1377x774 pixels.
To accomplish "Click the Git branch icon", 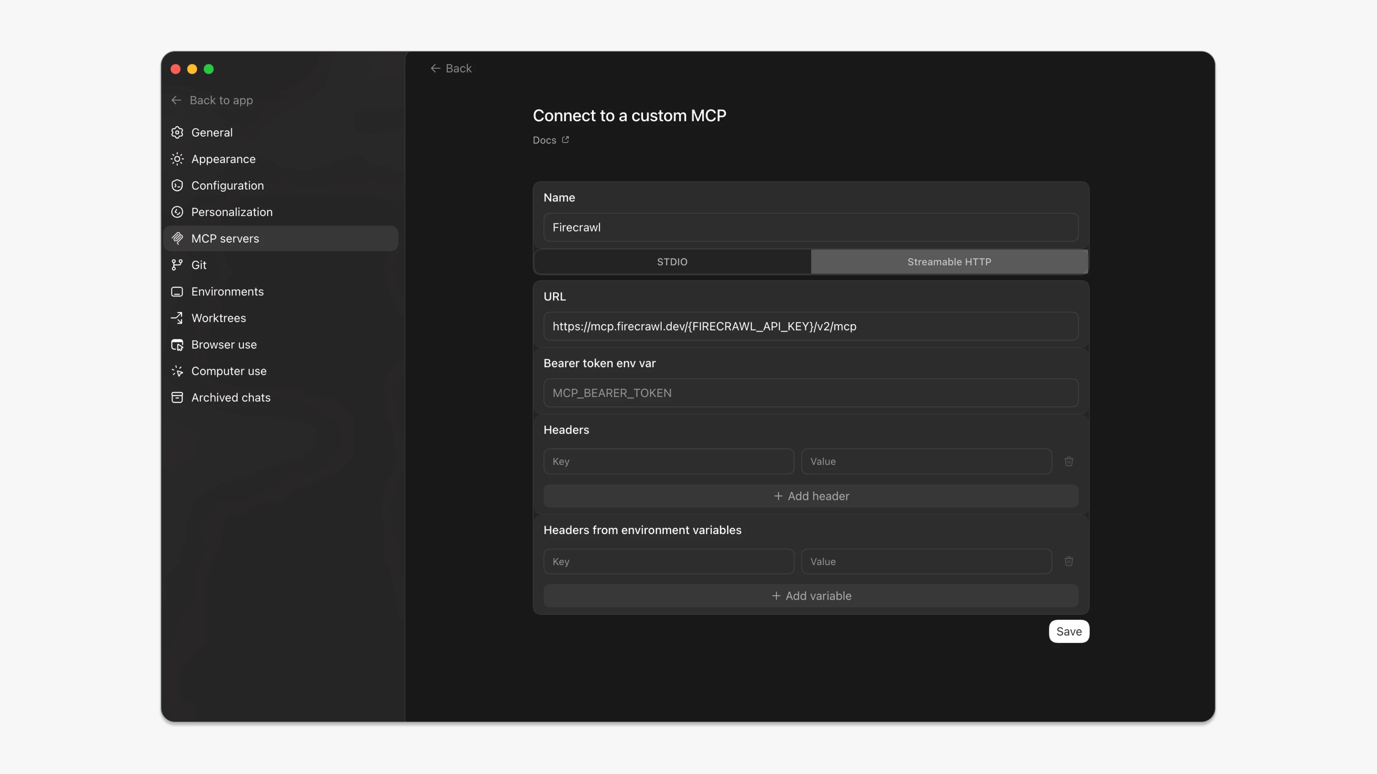I will coord(177,265).
